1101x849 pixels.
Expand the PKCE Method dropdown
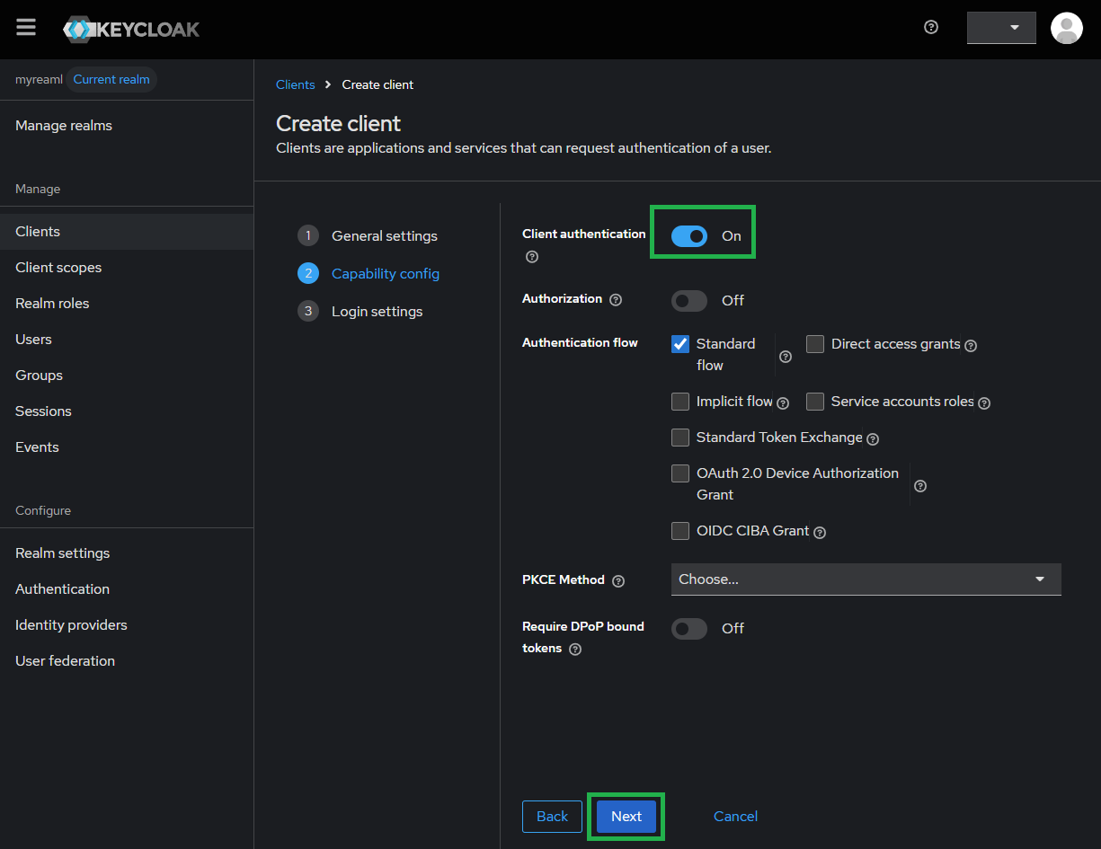(x=866, y=579)
